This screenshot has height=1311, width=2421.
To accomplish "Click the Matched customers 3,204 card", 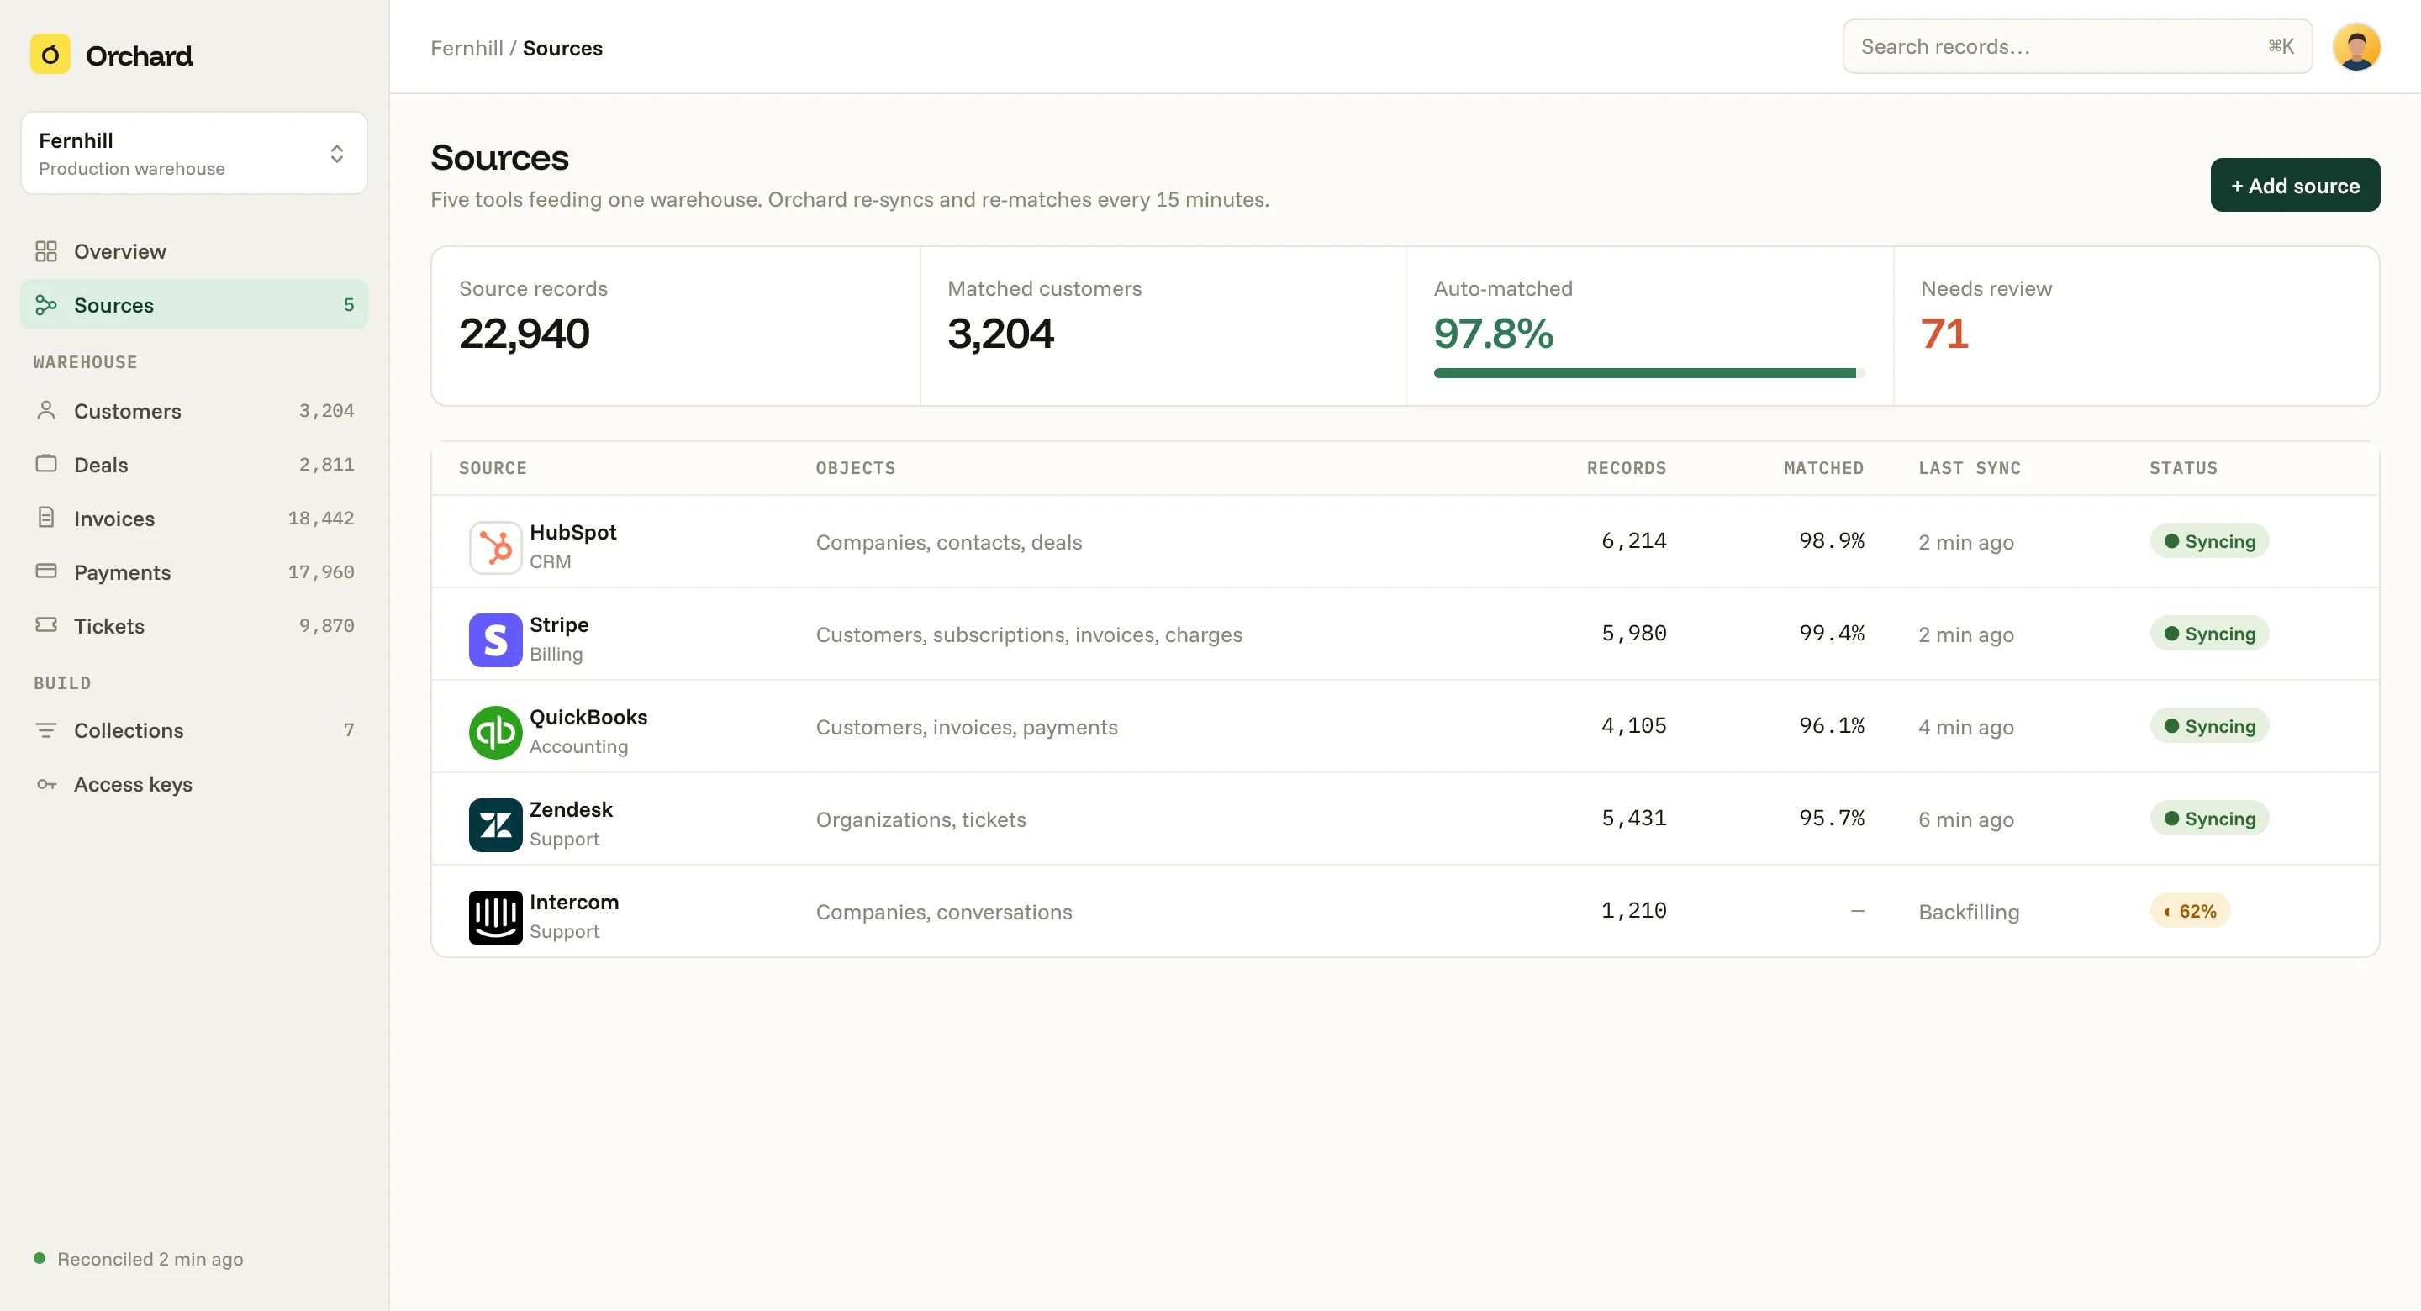I will (1163, 326).
